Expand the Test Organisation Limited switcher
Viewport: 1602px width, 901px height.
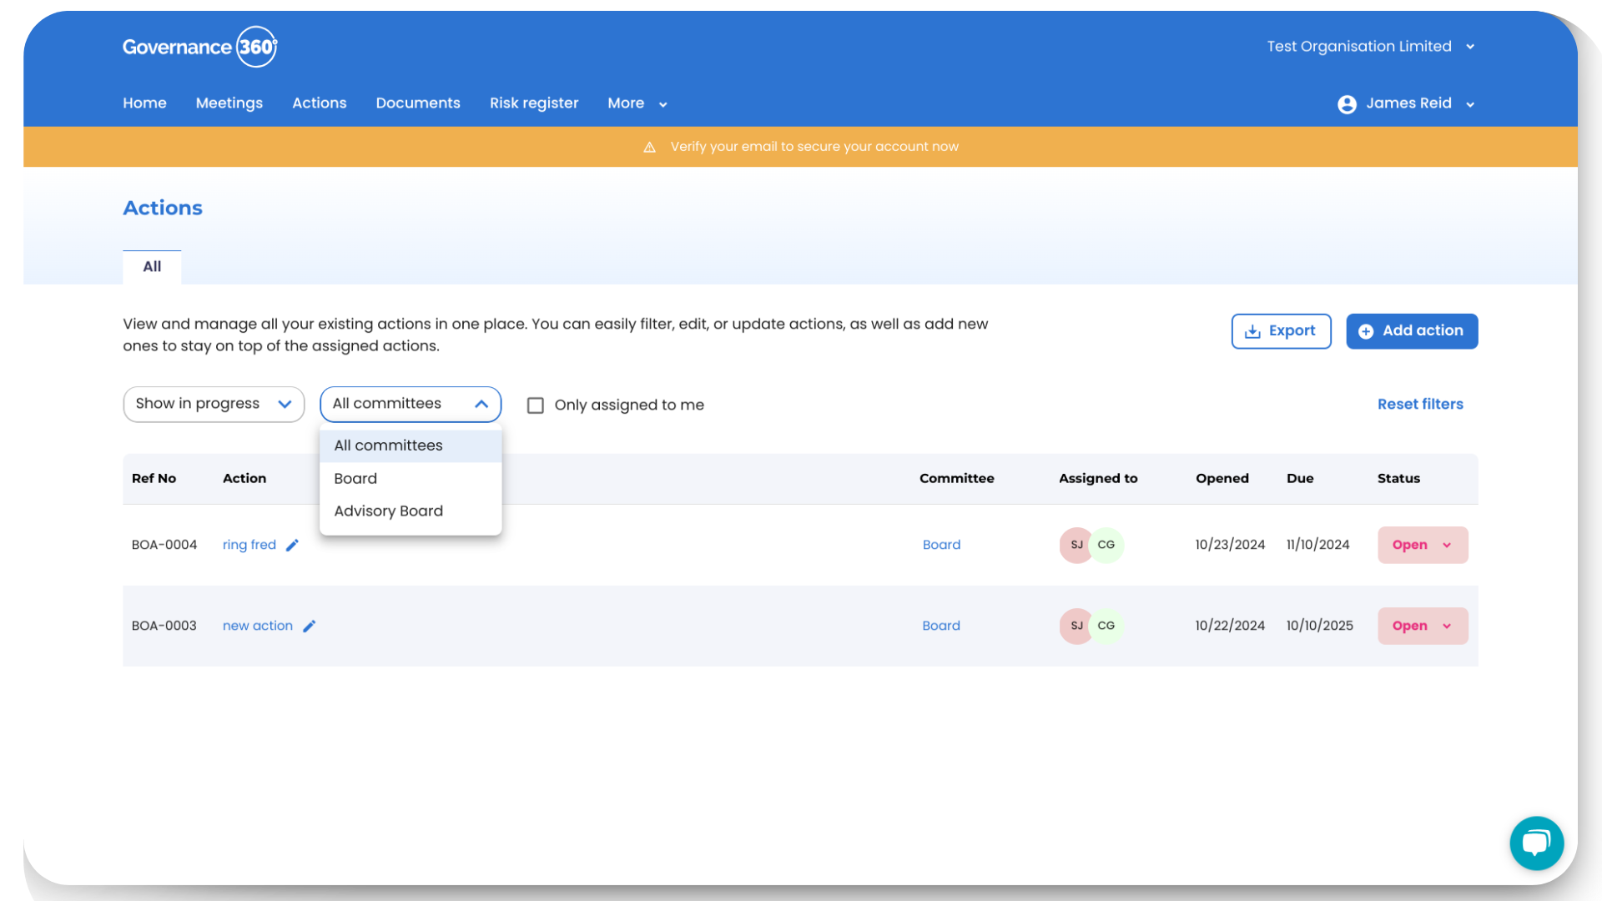point(1371,47)
